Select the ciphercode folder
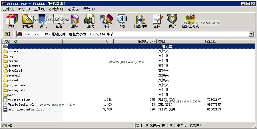The image size is (257, 129). pos(17,85)
